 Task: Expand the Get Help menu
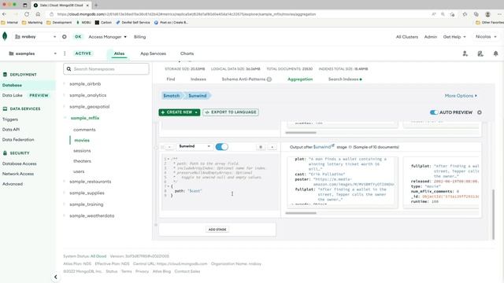[x=454, y=37]
